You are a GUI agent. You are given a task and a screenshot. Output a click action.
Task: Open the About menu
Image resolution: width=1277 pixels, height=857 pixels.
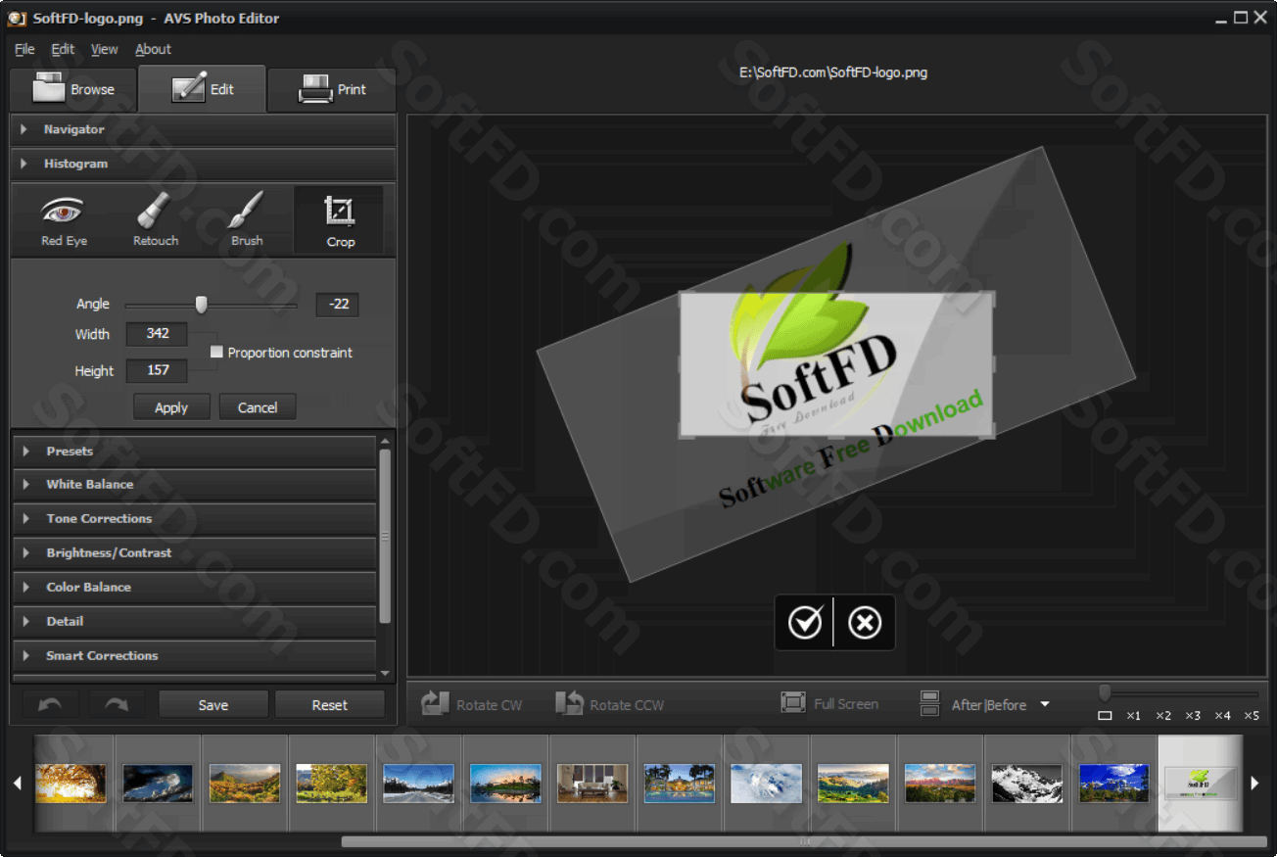click(x=153, y=49)
